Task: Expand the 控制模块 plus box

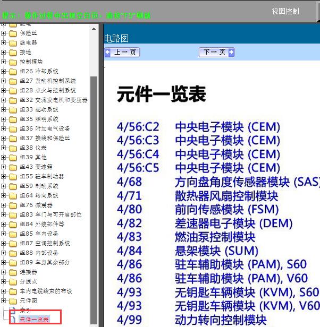Action: pos(3,62)
